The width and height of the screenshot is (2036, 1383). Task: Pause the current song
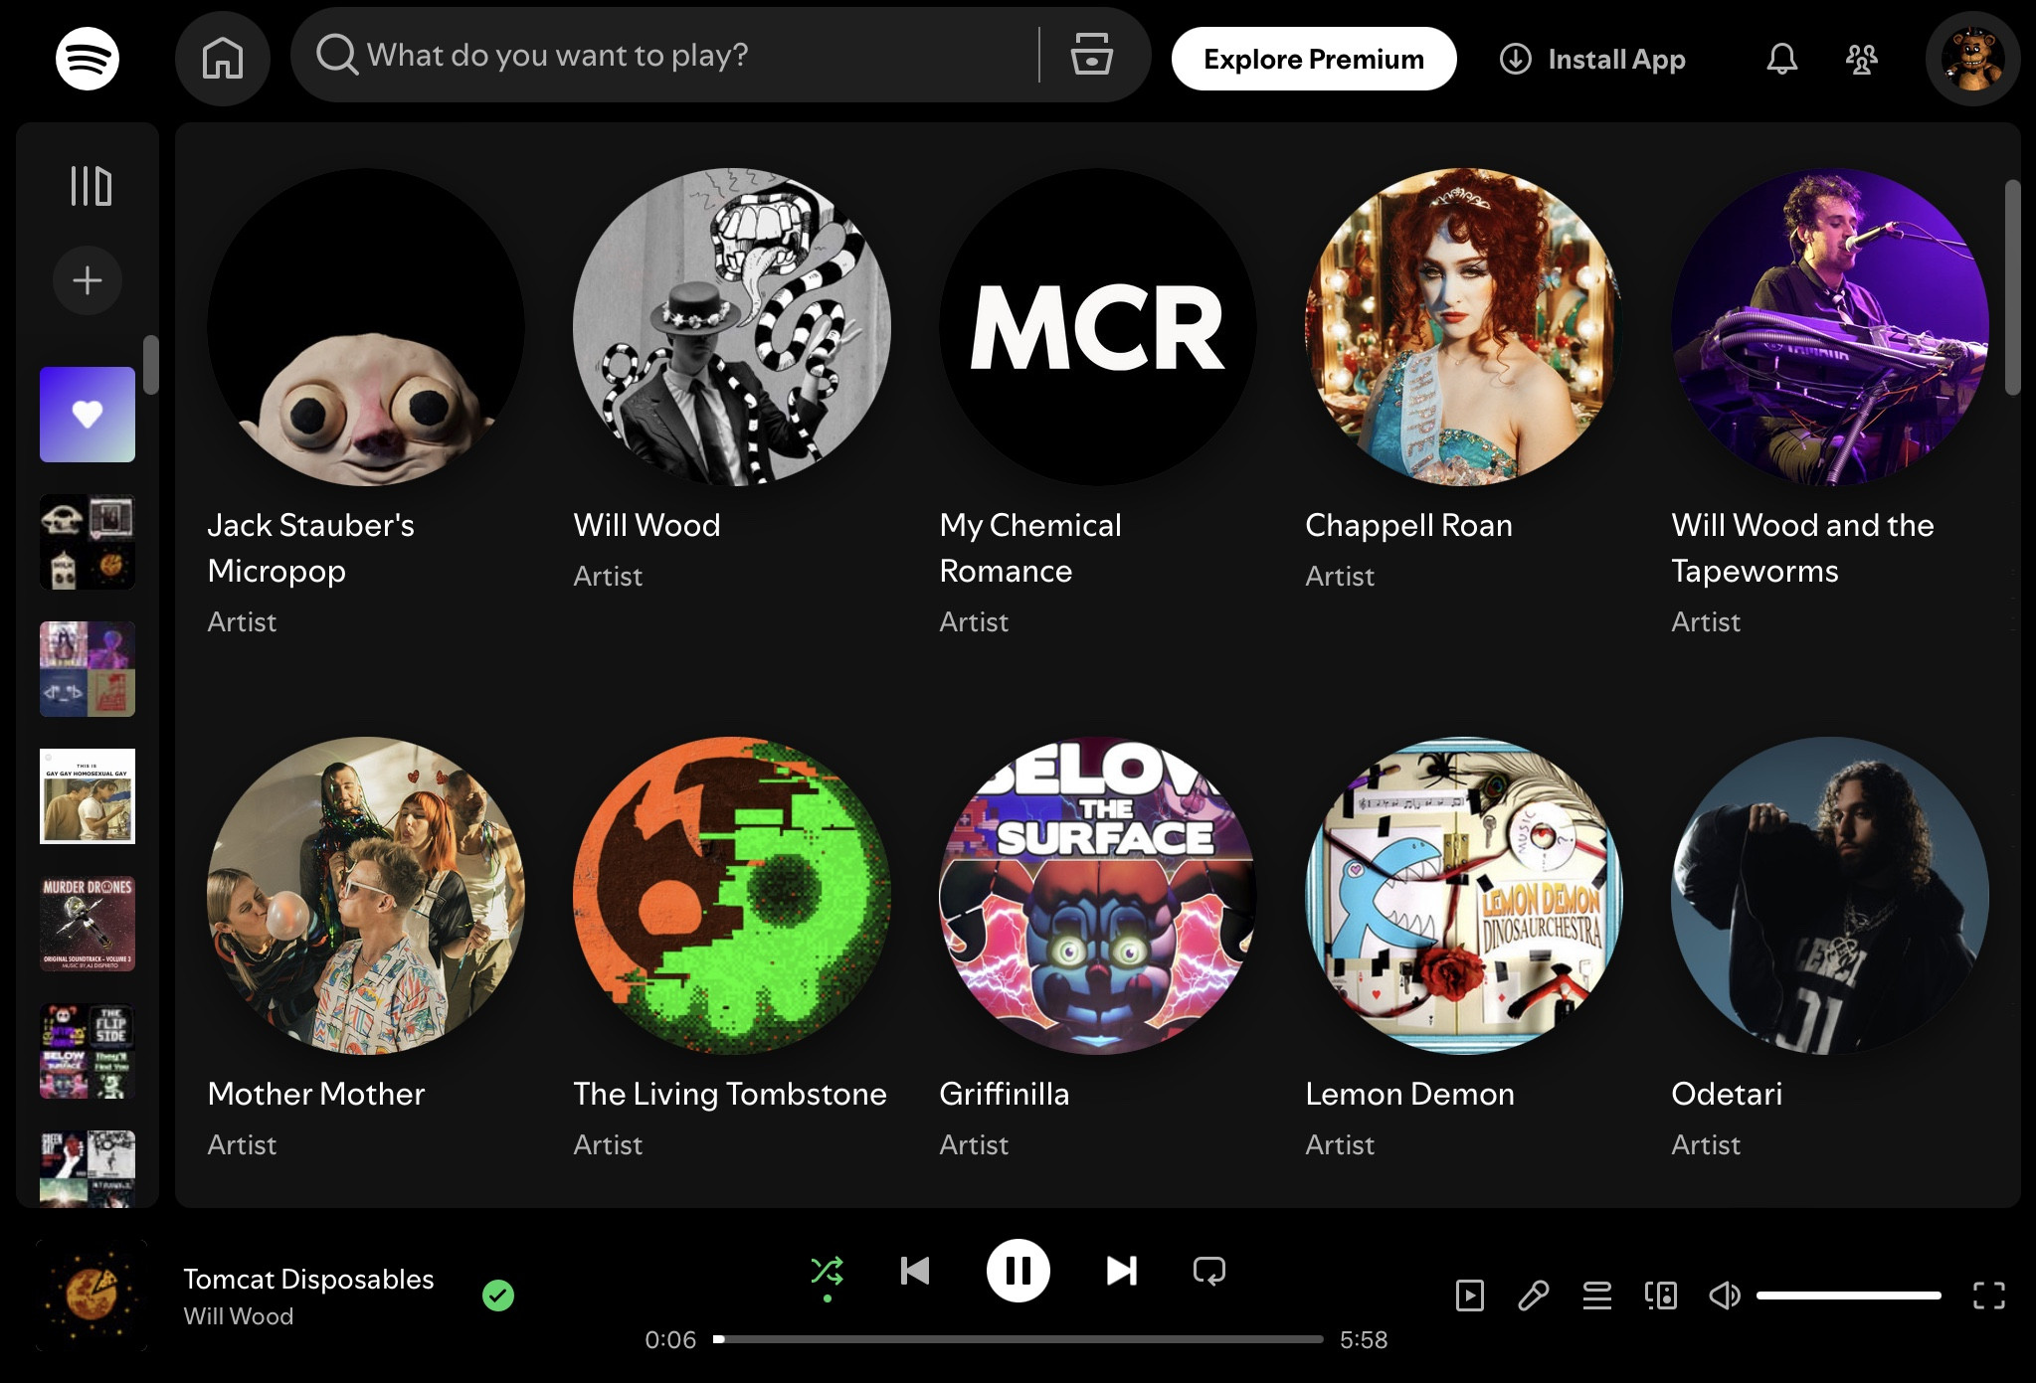point(1018,1271)
